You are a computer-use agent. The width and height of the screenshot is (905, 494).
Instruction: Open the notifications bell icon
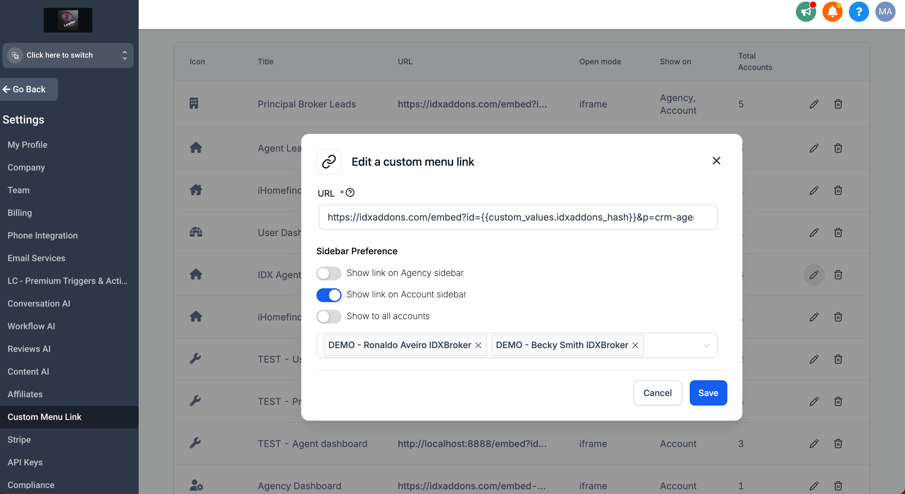pos(832,12)
